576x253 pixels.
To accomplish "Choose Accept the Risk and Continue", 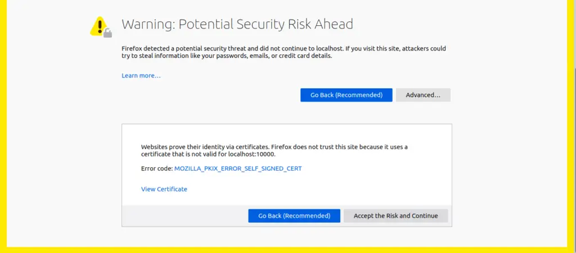I will (395, 215).
